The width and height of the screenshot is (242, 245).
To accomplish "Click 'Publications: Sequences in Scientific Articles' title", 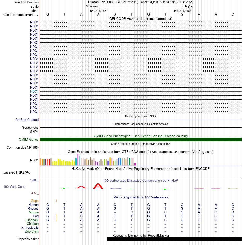I will (141, 124).
